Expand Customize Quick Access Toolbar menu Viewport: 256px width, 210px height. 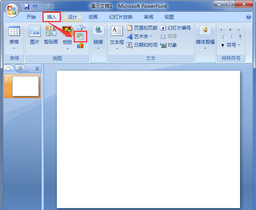tap(59, 7)
